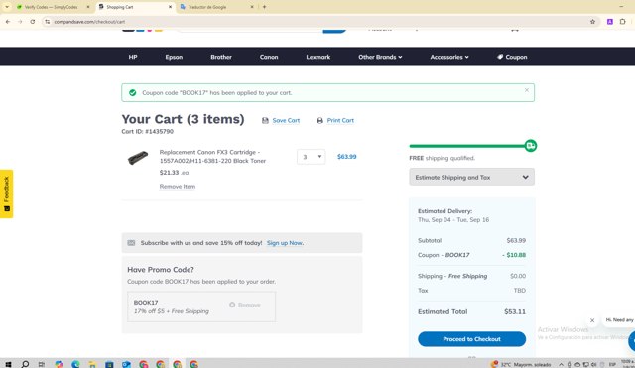Open Outlook from taskbar
This screenshot has height=368, width=635.
(x=126, y=364)
